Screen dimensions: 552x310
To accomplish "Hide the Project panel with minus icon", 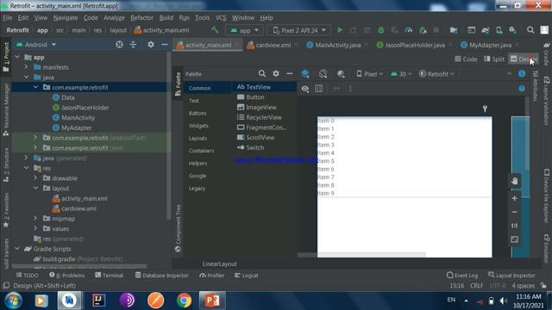I will [165, 45].
